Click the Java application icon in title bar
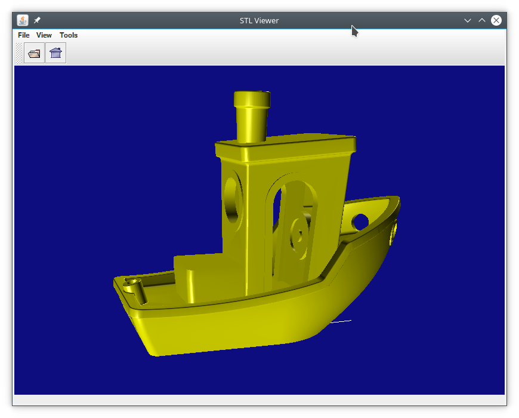The height and width of the screenshot is (418, 519). (23, 20)
